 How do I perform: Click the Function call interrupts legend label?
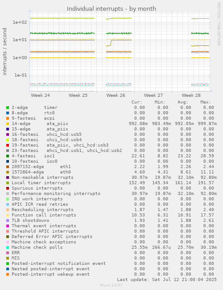point(44,215)
